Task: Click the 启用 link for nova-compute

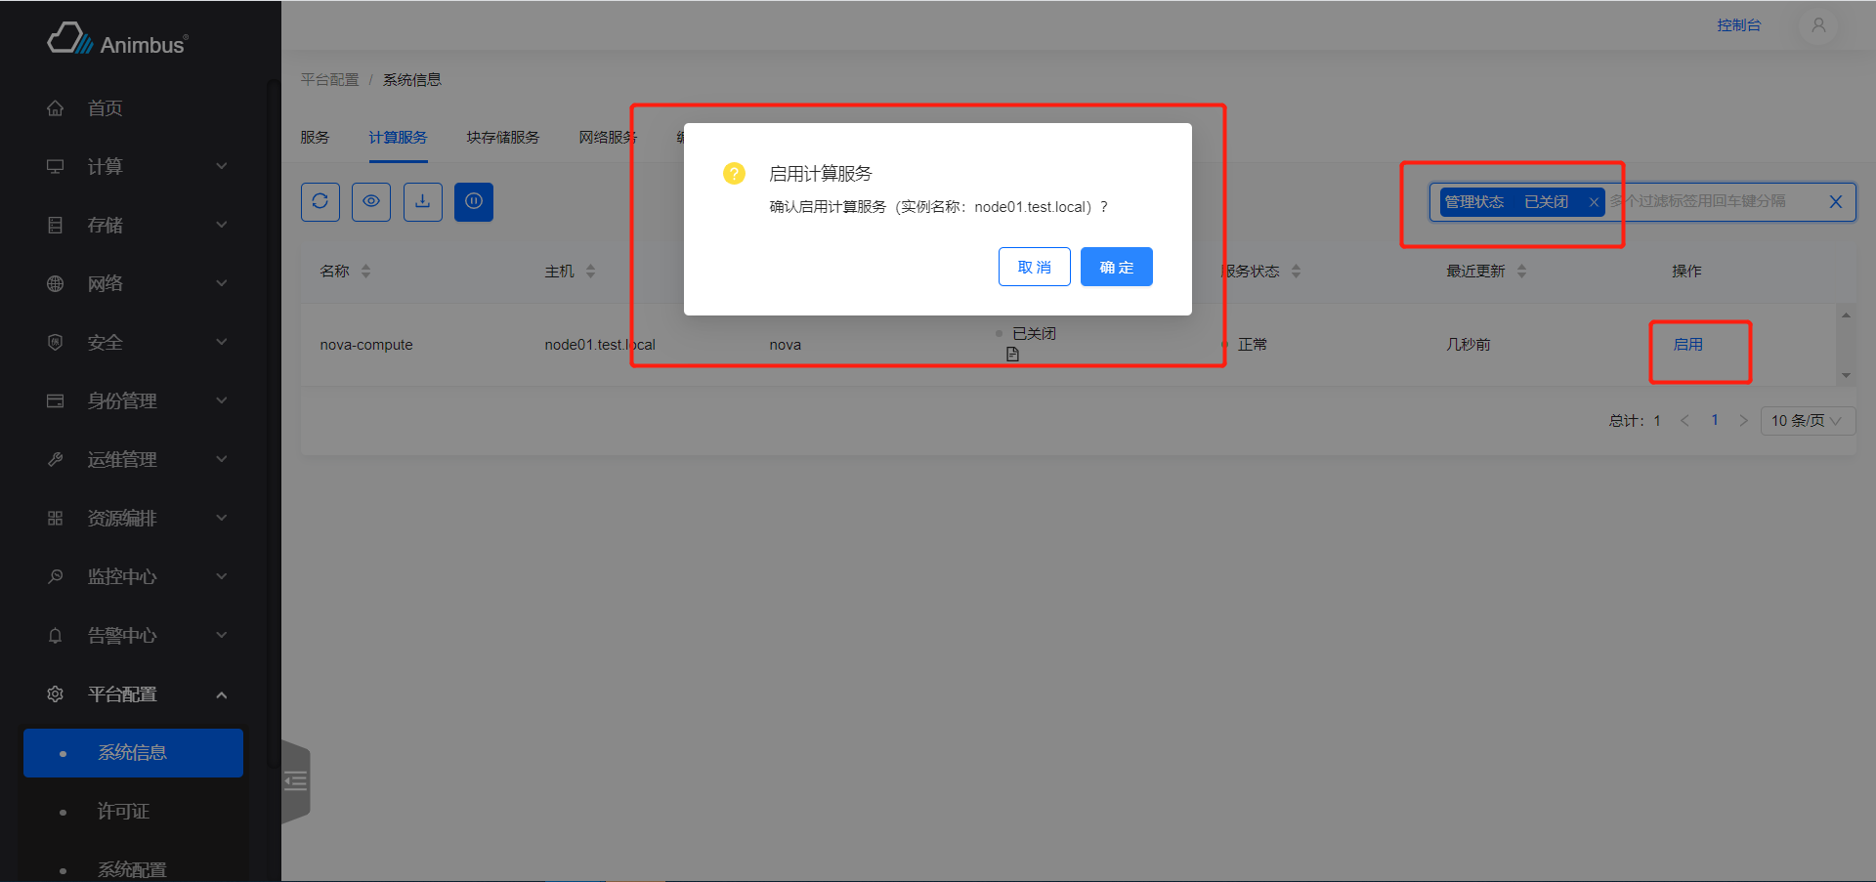Action: click(1687, 345)
